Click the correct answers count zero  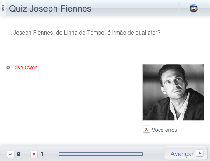[19, 154]
